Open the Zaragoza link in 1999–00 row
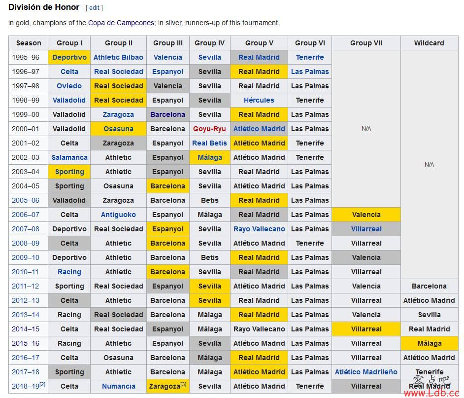 [118, 114]
